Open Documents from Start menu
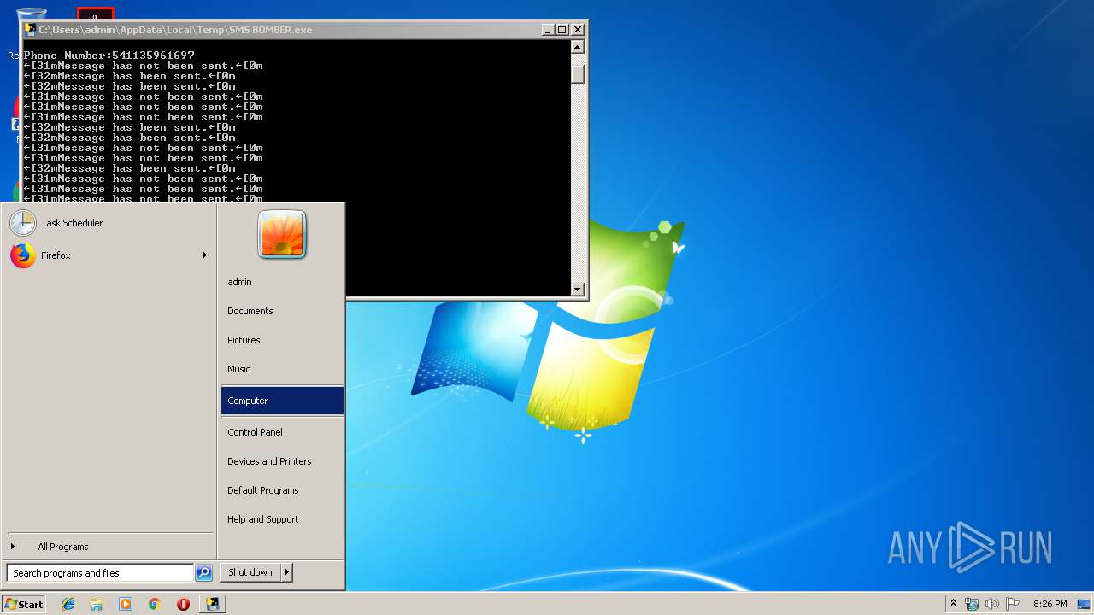The width and height of the screenshot is (1094, 615). (282, 311)
